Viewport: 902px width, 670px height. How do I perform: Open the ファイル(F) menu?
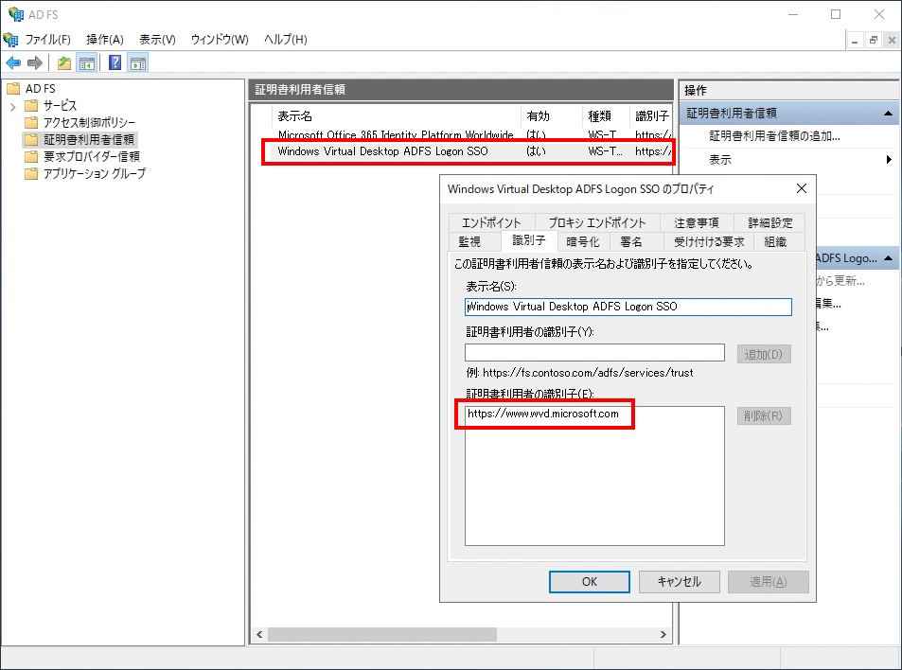47,39
